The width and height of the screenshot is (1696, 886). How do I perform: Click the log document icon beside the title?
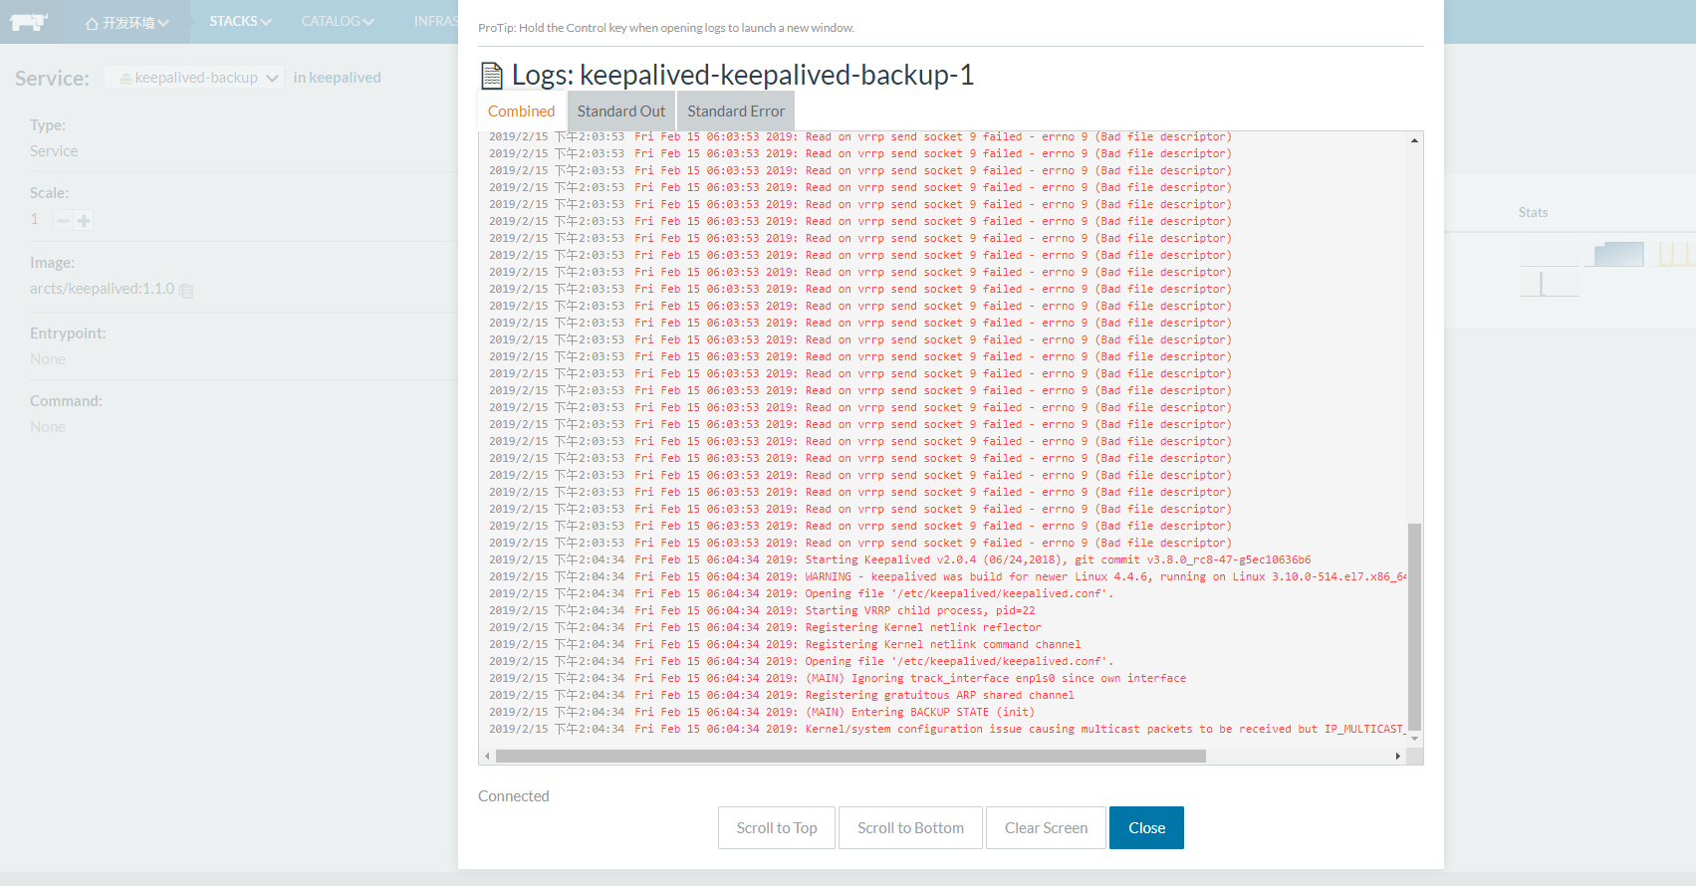click(x=492, y=76)
